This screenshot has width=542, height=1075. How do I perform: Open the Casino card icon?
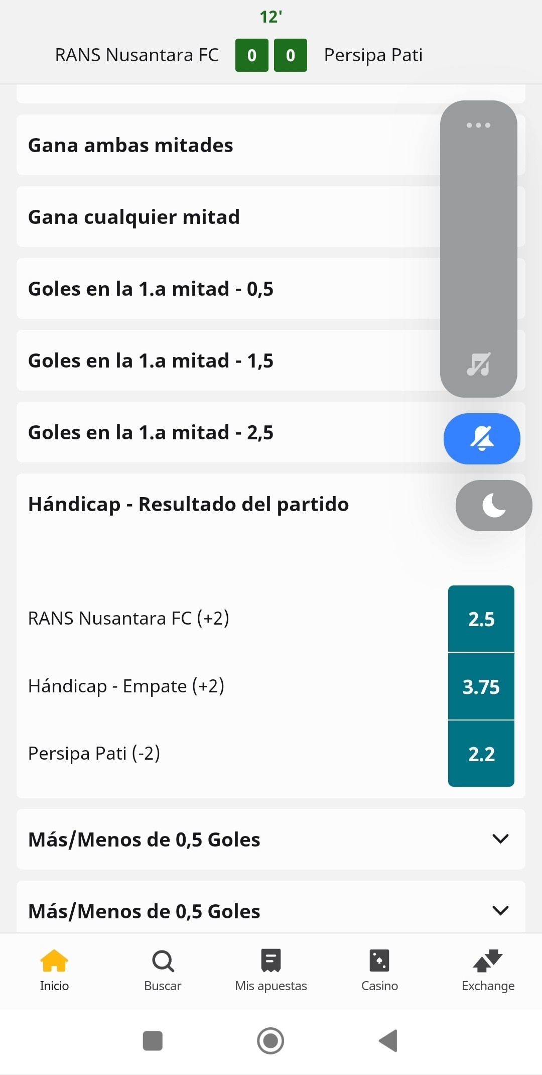click(379, 961)
